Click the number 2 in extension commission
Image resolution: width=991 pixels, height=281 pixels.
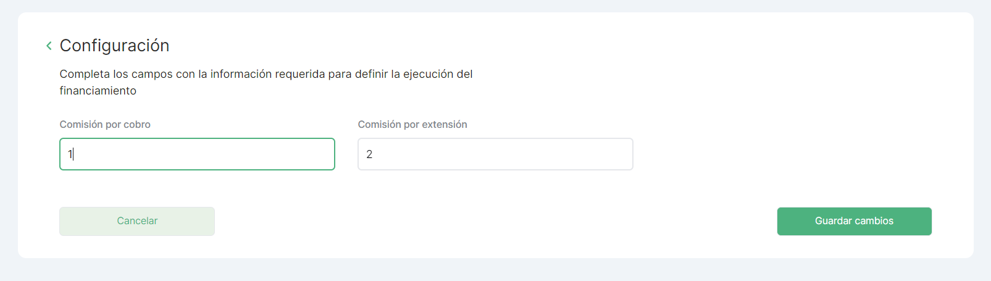[369, 154]
